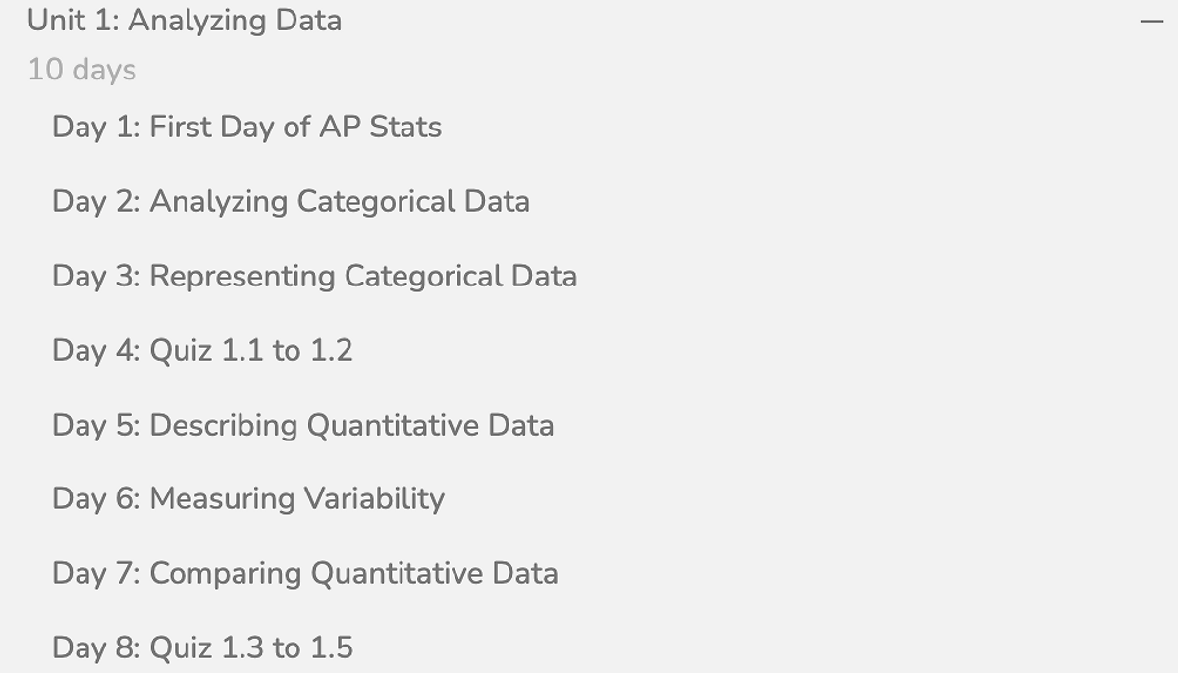Viewport: 1178px width, 673px height.
Task: Navigate to the Measuring Variability lesson
Action: pos(248,499)
